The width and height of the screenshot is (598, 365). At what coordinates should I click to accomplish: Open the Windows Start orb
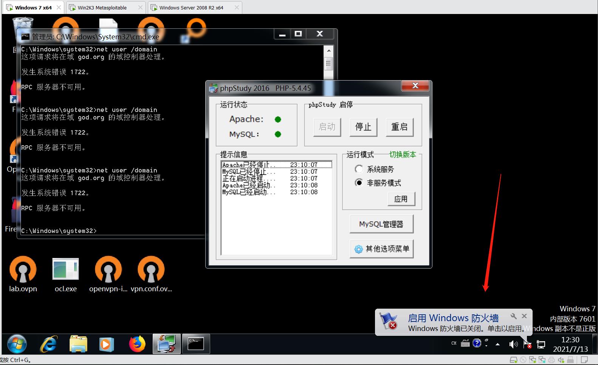[x=17, y=344]
